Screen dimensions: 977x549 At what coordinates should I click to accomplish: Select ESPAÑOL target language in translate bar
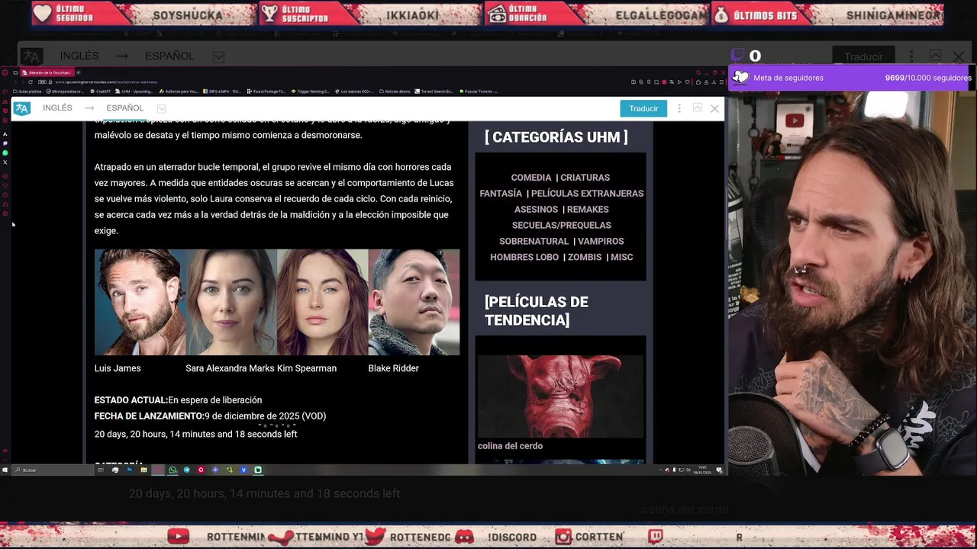(x=124, y=108)
